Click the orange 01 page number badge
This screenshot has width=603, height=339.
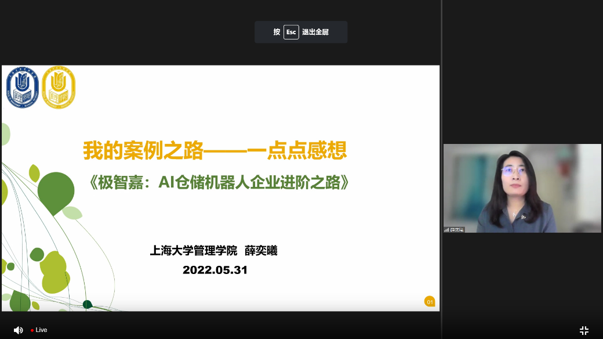[430, 302]
